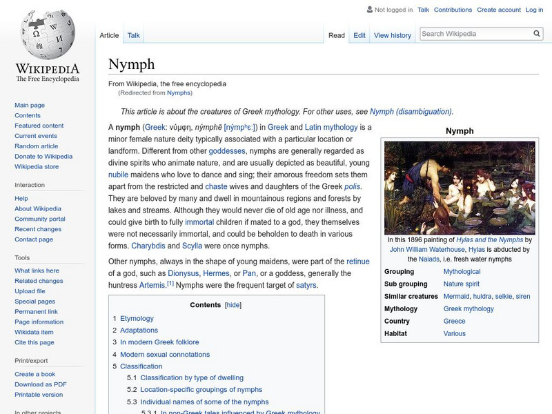View Recent changes
Viewport: 552px width, 414px height.
[x=38, y=229]
